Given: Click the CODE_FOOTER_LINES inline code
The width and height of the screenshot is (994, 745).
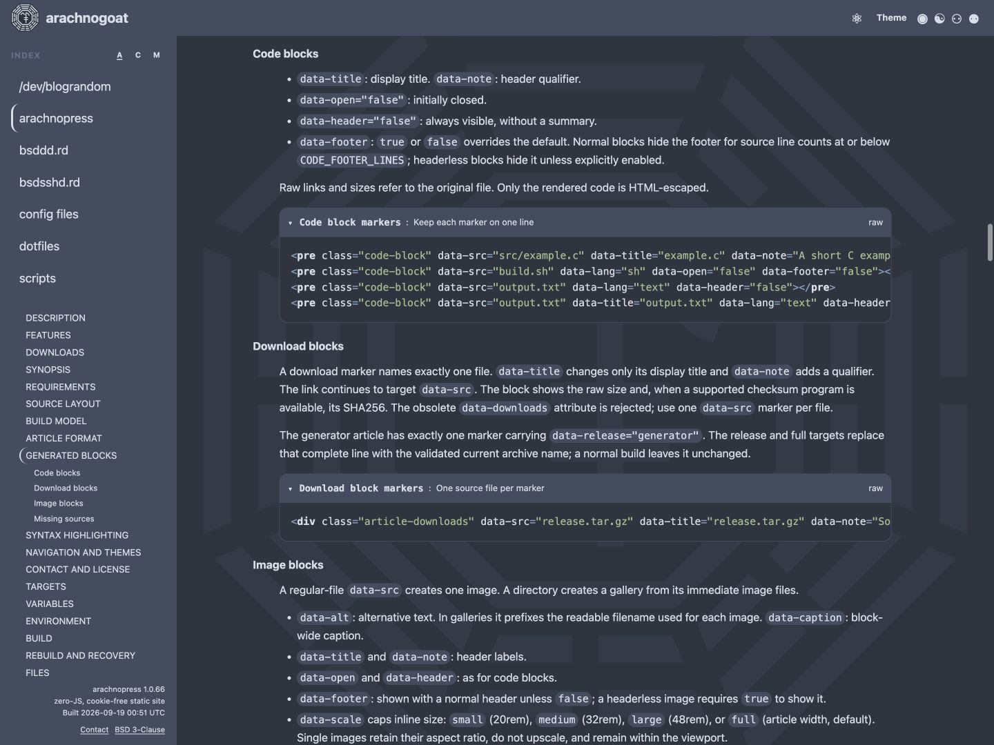Looking at the screenshot, I should (352, 160).
